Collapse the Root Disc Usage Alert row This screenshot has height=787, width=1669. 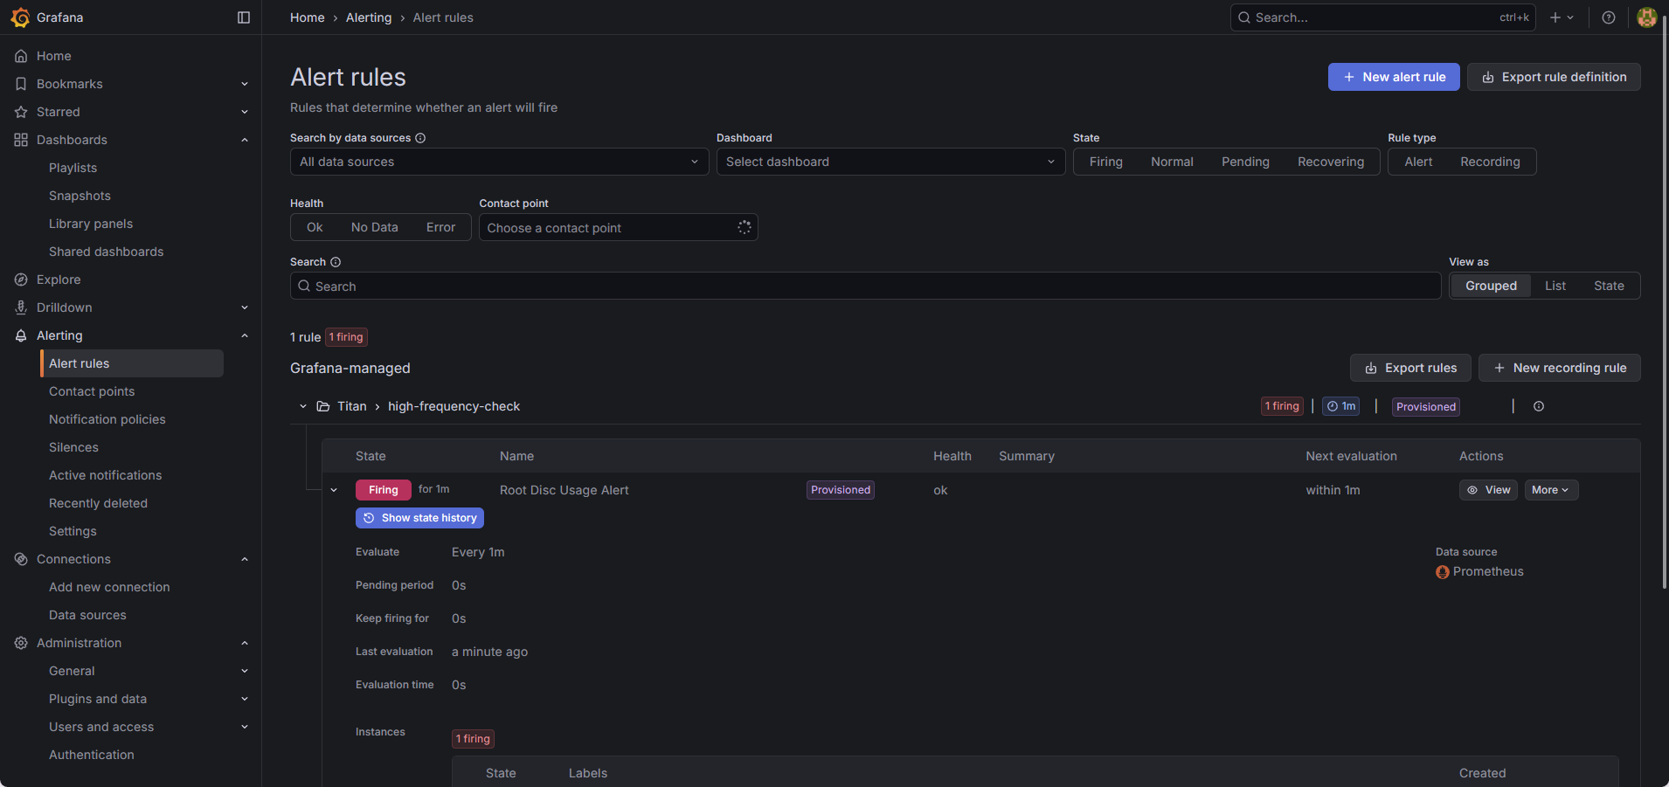coord(334,490)
